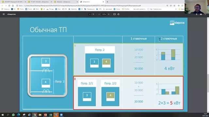Expand the hidden bookmarks chevron
Viewport: 209px width, 117px height.
point(176,9)
